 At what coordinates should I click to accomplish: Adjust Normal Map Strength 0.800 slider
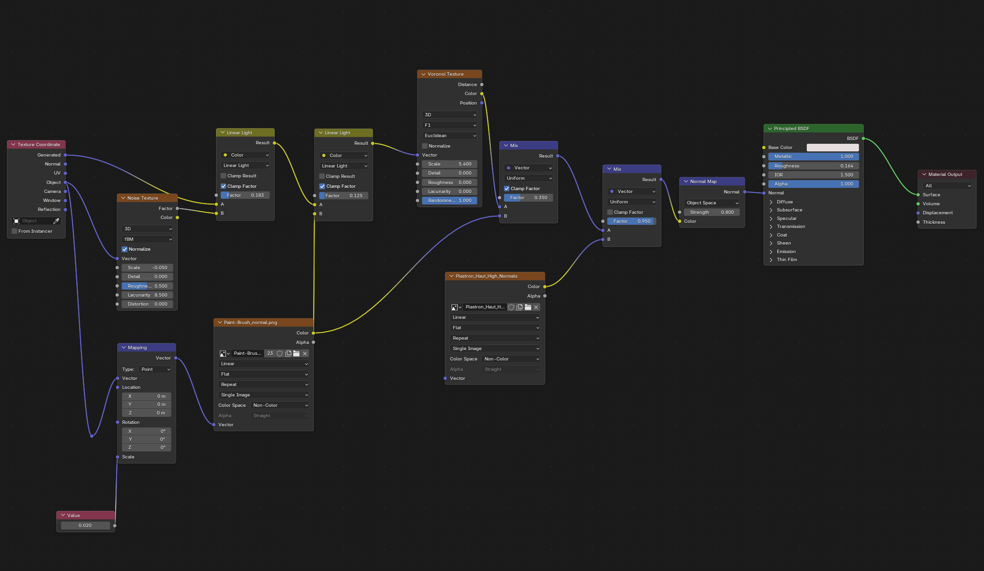712,212
